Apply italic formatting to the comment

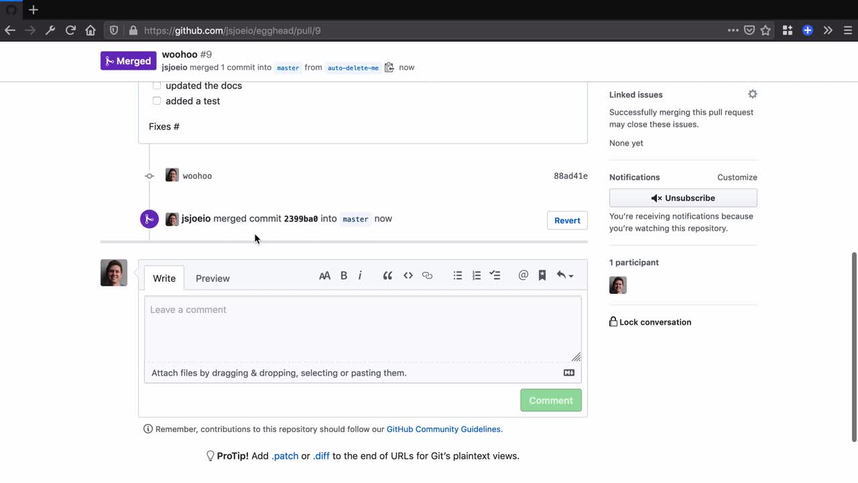360,275
